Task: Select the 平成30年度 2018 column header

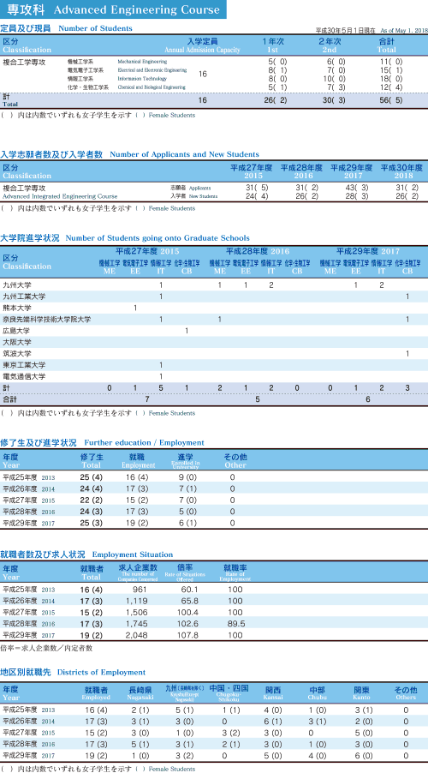Action: click(x=402, y=171)
